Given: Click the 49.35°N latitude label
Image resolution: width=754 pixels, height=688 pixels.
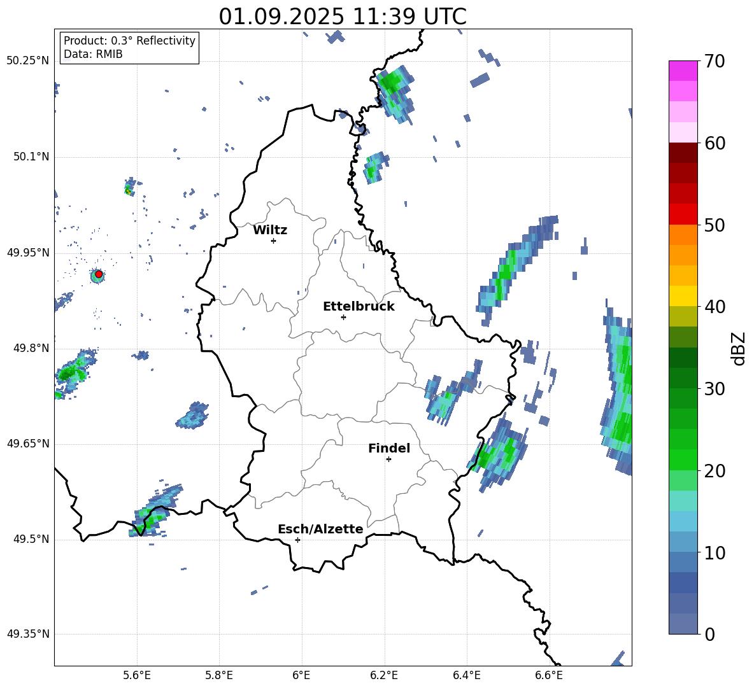Looking at the screenshot, I should (x=28, y=634).
